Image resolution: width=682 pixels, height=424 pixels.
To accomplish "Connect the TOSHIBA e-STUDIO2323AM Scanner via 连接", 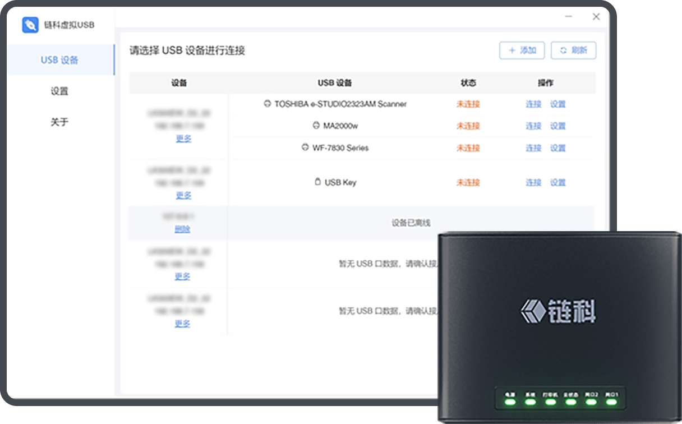I will (x=533, y=104).
